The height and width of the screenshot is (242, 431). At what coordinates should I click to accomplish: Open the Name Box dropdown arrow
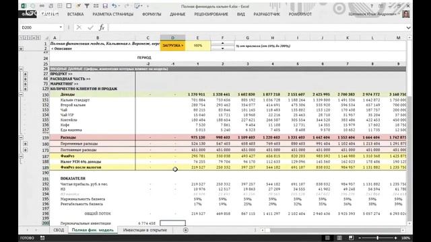(x=61, y=28)
